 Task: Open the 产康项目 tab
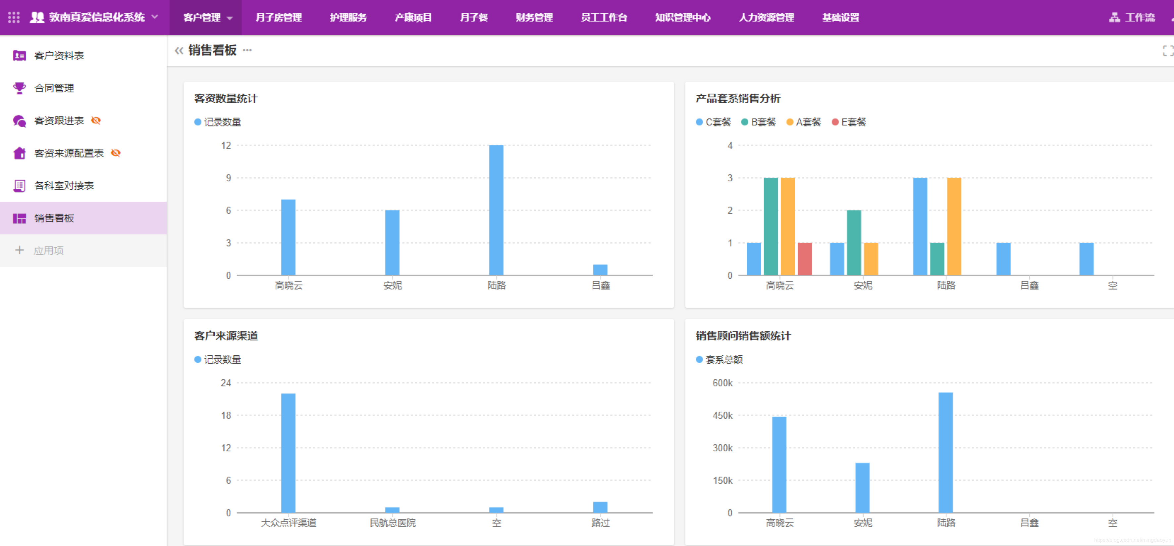413,17
